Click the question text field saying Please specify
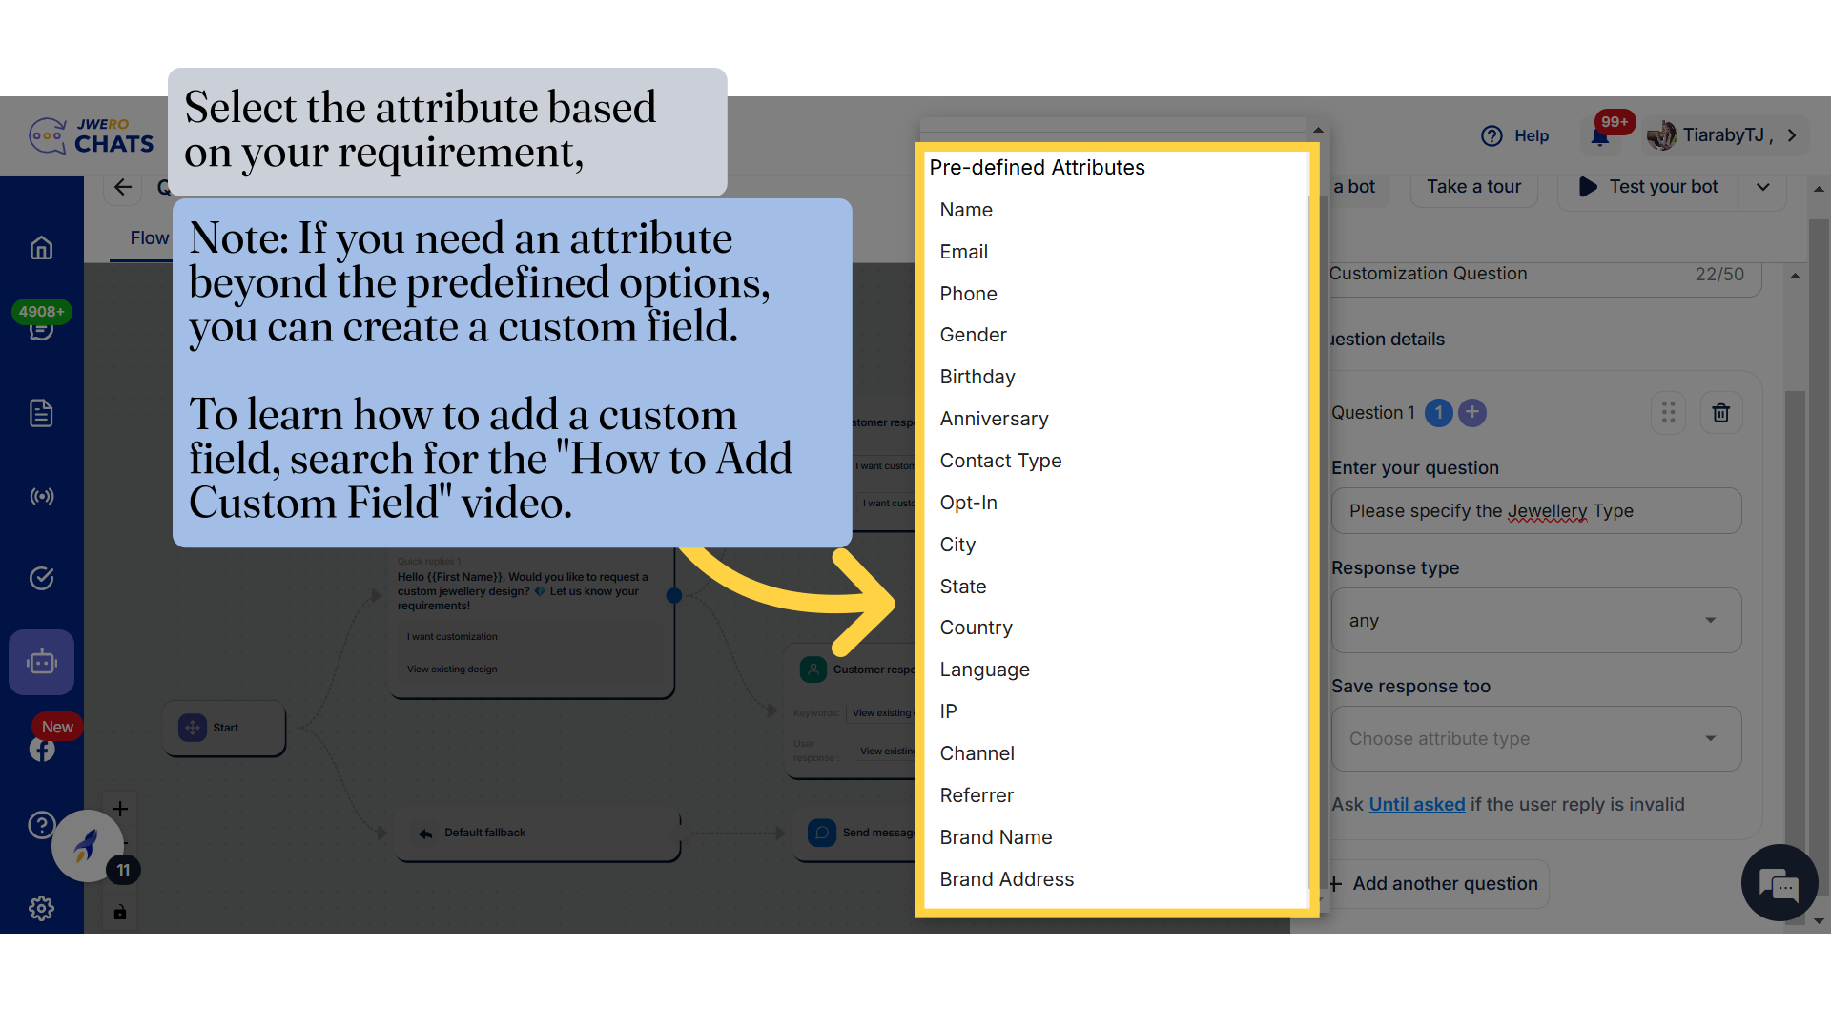This screenshot has height=1030, width=1831. click(x=1535, y=510)
